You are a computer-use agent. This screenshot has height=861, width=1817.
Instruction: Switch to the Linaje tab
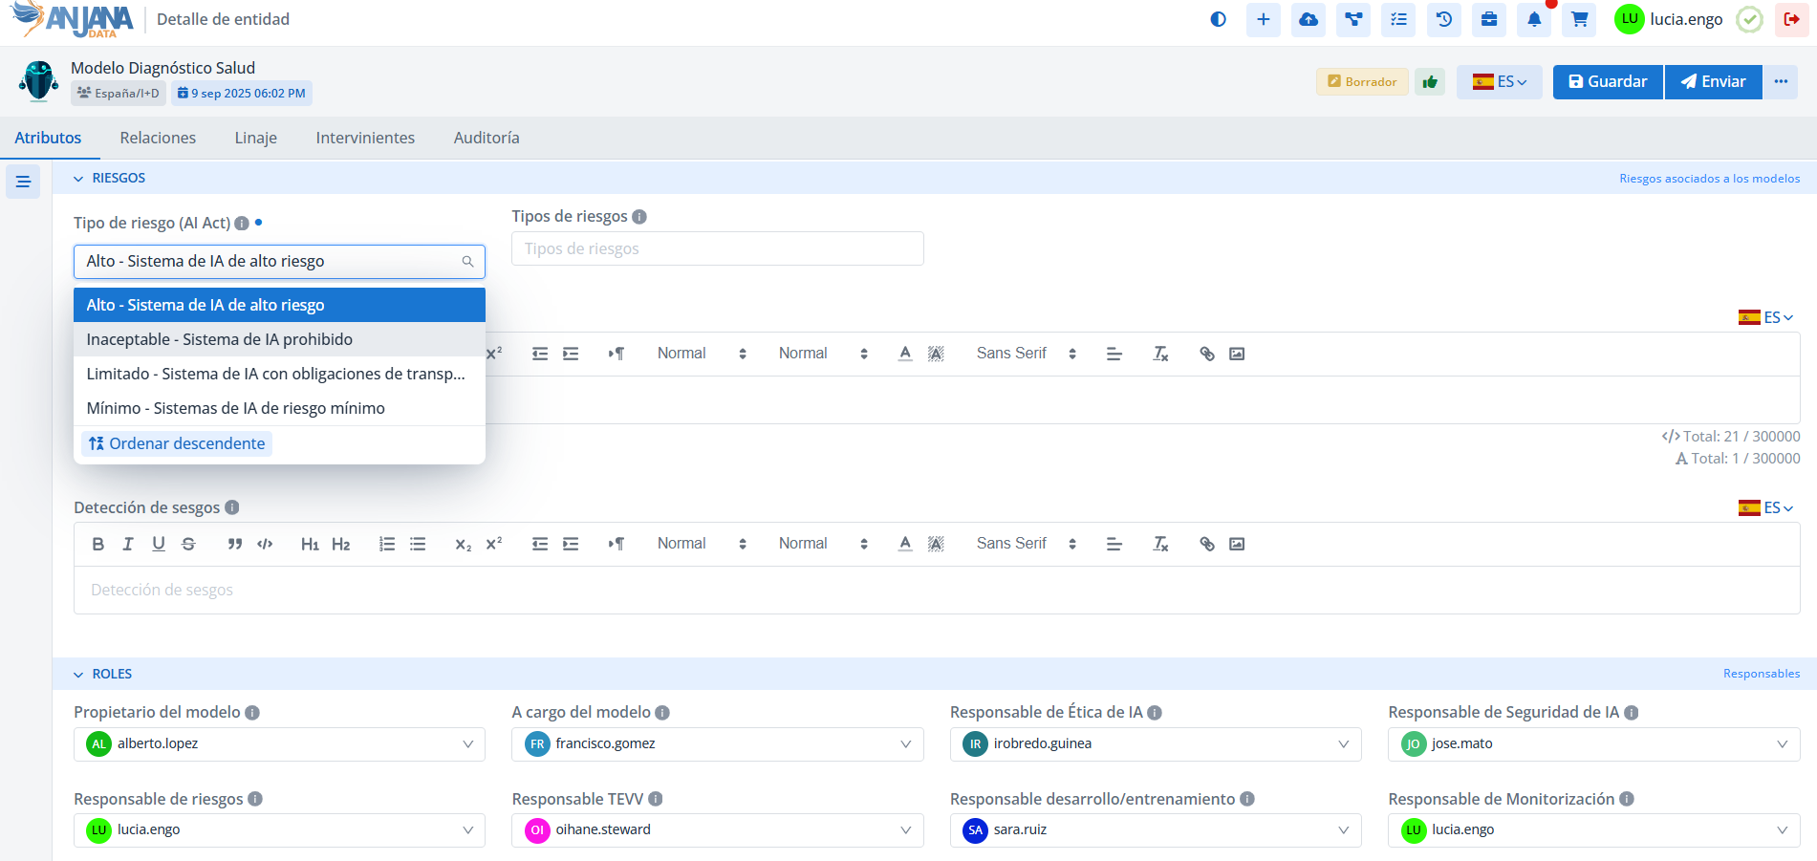click(x=255, y=138)
